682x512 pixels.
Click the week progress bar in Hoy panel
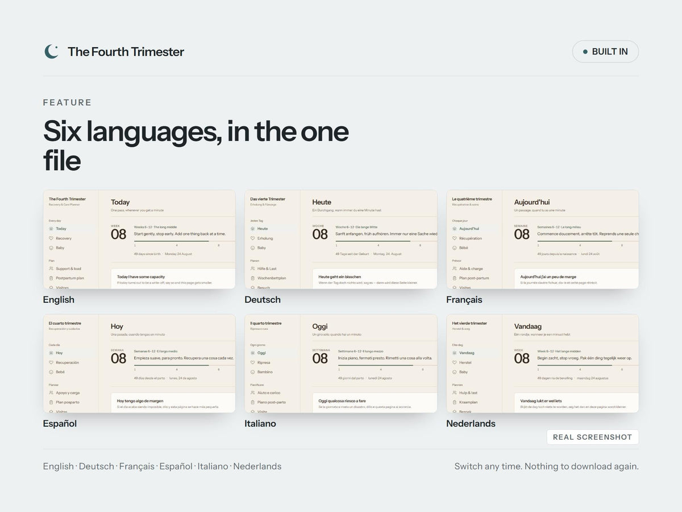(x=184, y=365)
